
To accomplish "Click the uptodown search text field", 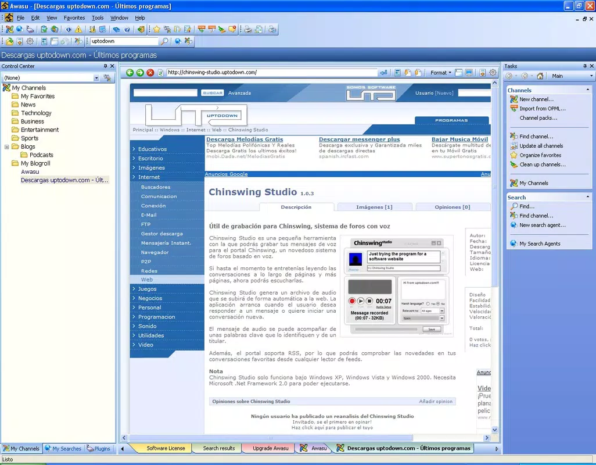I will coord(124,41).
